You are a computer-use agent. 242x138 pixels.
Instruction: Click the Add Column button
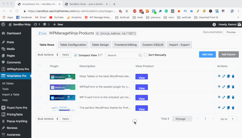pyautogui.click(x=229, y=54)
